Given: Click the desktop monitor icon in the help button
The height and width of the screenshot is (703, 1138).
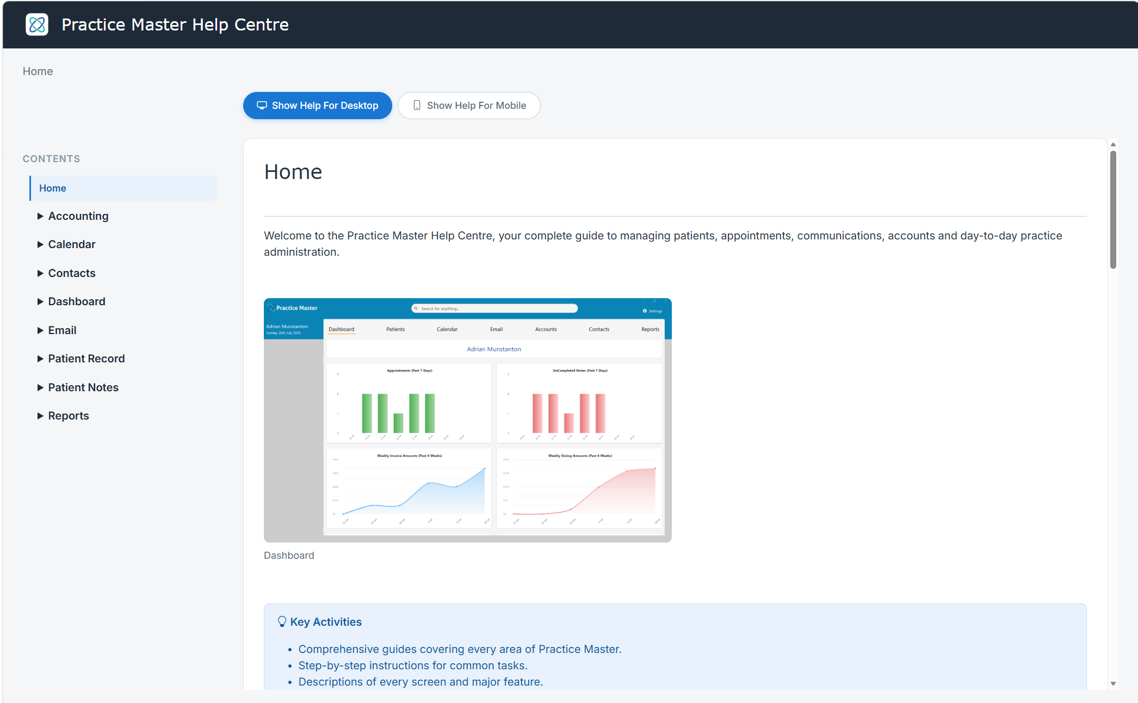Looking at the screenshot, I should point(262,106).
